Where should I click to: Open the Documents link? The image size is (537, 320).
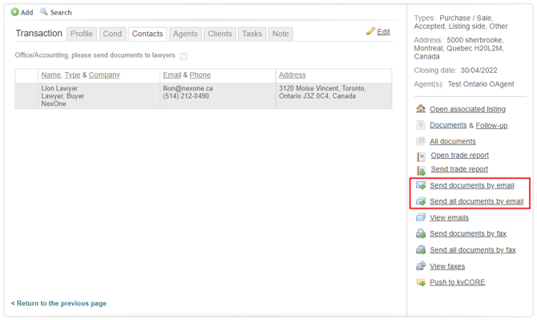(x=448, y=125)
